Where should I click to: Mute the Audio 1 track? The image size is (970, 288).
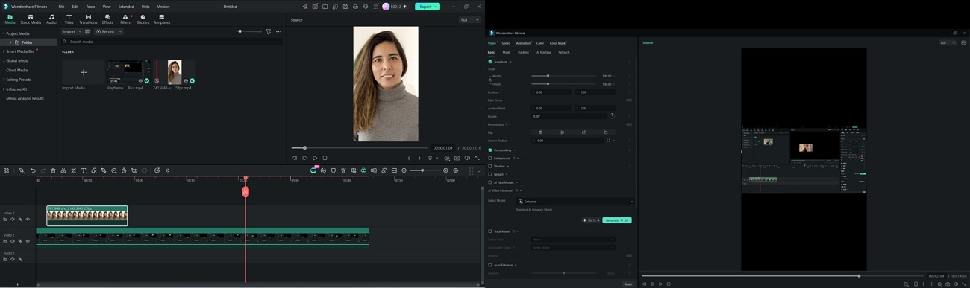tap(12, 260)
